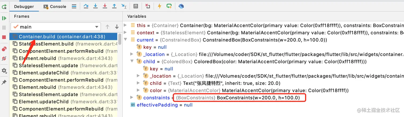Select the StatelessElement.build frame
Screen dimensions: 404x117
(x=64, y=44)
